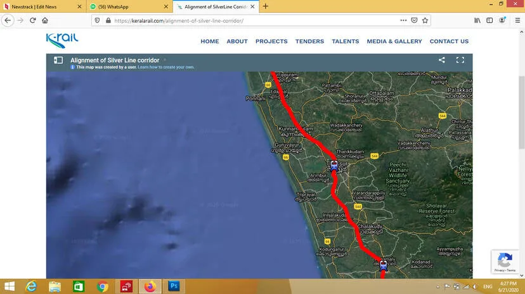Reload the current page
525x294 pixels.
coord(32,20)
